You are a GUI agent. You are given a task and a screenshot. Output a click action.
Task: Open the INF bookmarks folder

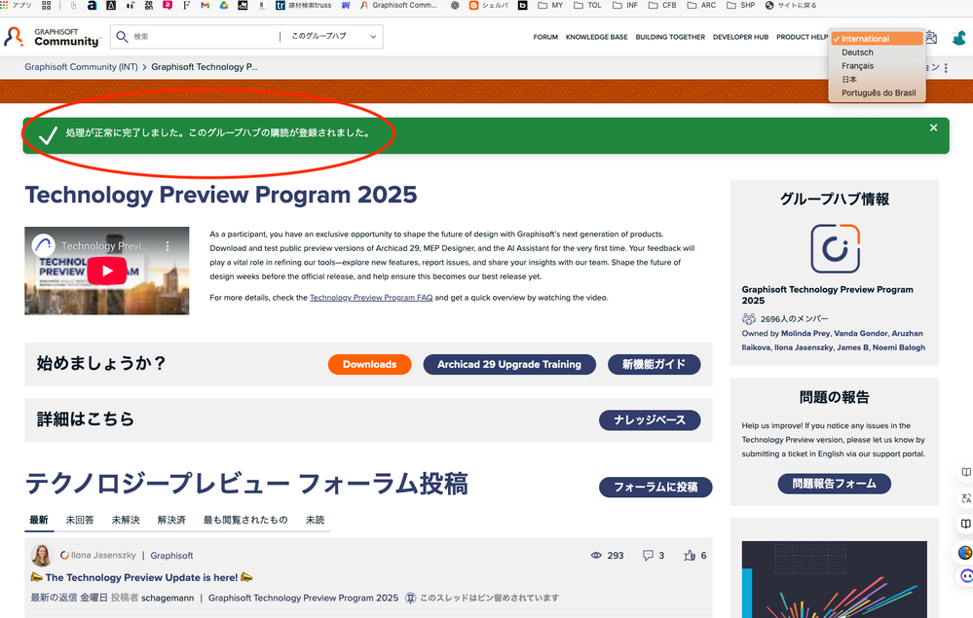point(625,6)
